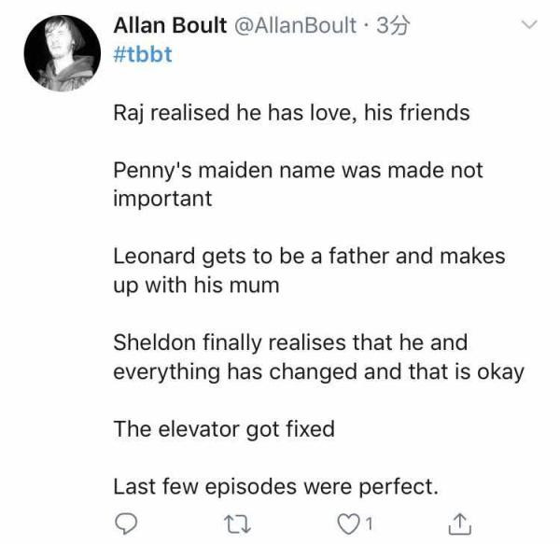The width and height of the screenshot is (560, 544).
Task: Open Allan Boult's profile picture
Action: (63, 53)
